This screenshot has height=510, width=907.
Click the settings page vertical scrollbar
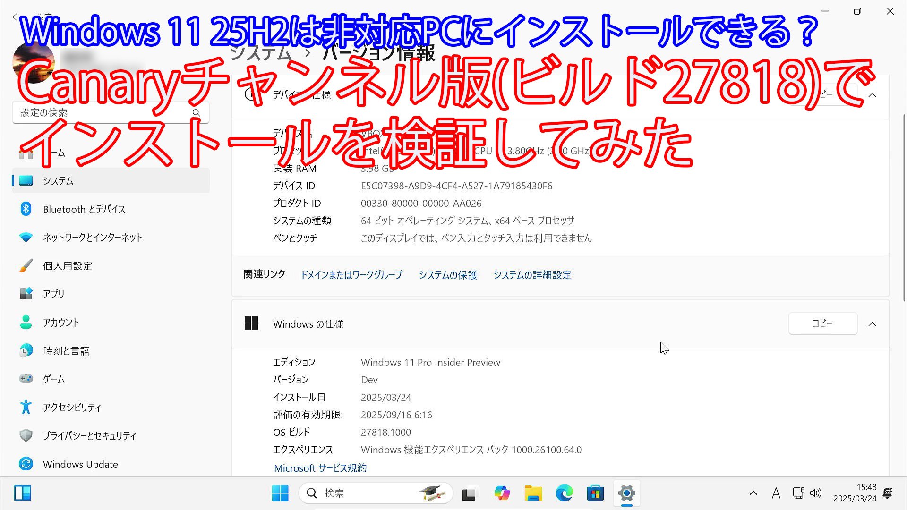(x=904, y=208)
